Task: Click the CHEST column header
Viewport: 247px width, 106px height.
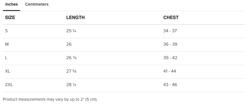Action: point(171,17)
